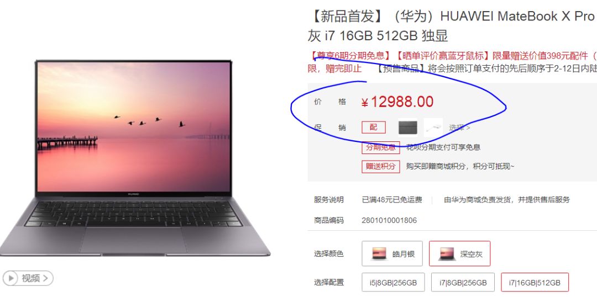Screen dimensions: 597x297
Task: Click the product code 2801010001806
Action: [389, 221]
